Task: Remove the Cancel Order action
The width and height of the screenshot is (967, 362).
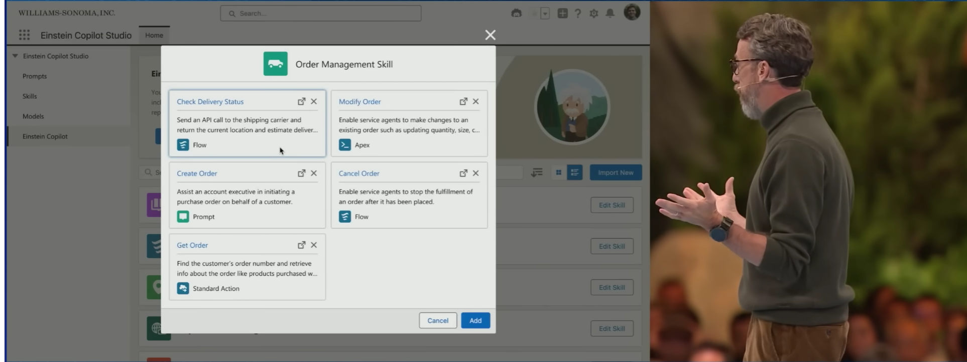Action: (476, 173)
